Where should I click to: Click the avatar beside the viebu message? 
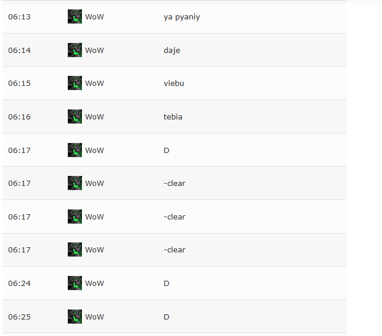point(75,83)
